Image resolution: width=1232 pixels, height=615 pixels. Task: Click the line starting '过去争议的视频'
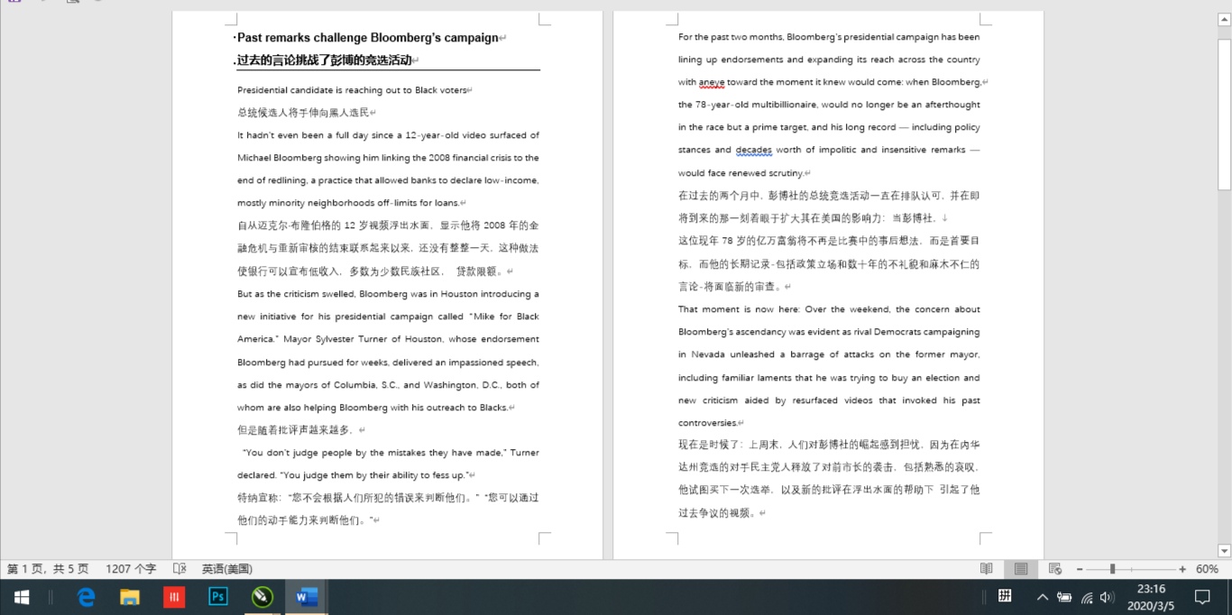[x=718, y=513]
